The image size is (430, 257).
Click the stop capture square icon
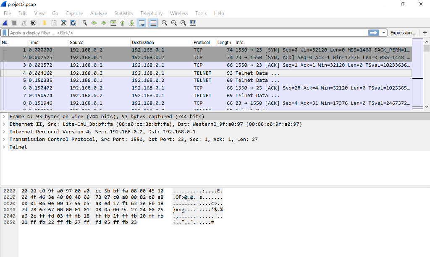point(15,23)
